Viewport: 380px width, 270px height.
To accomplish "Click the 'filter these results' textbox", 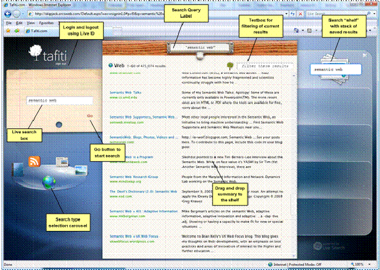I will pyautogui.click(x=261, y=66).
